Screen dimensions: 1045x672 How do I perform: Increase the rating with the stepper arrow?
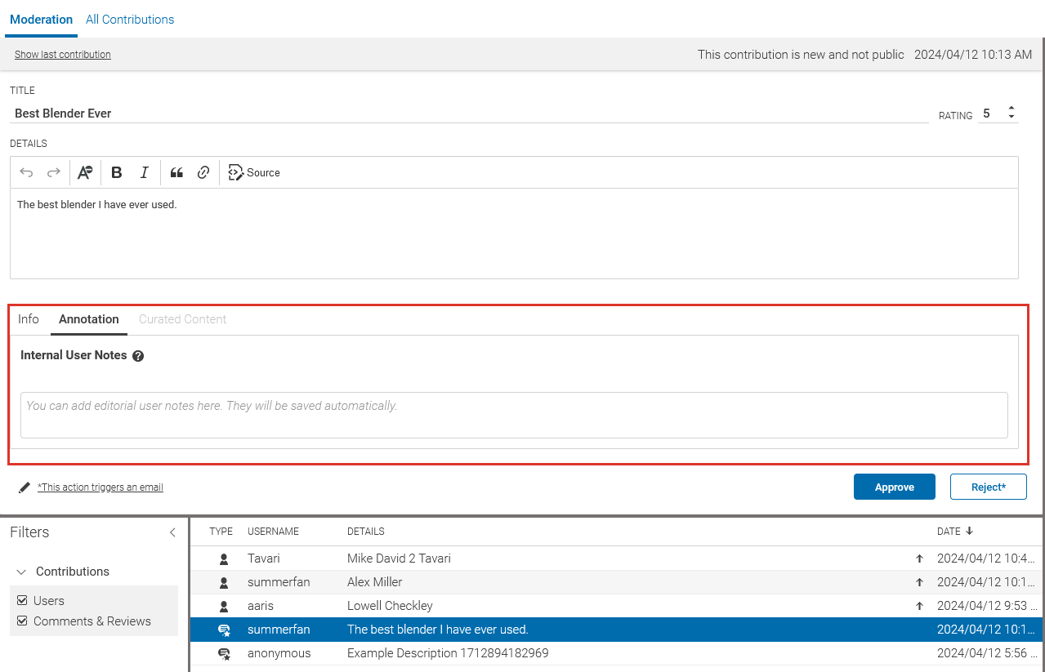(1012, 109)
